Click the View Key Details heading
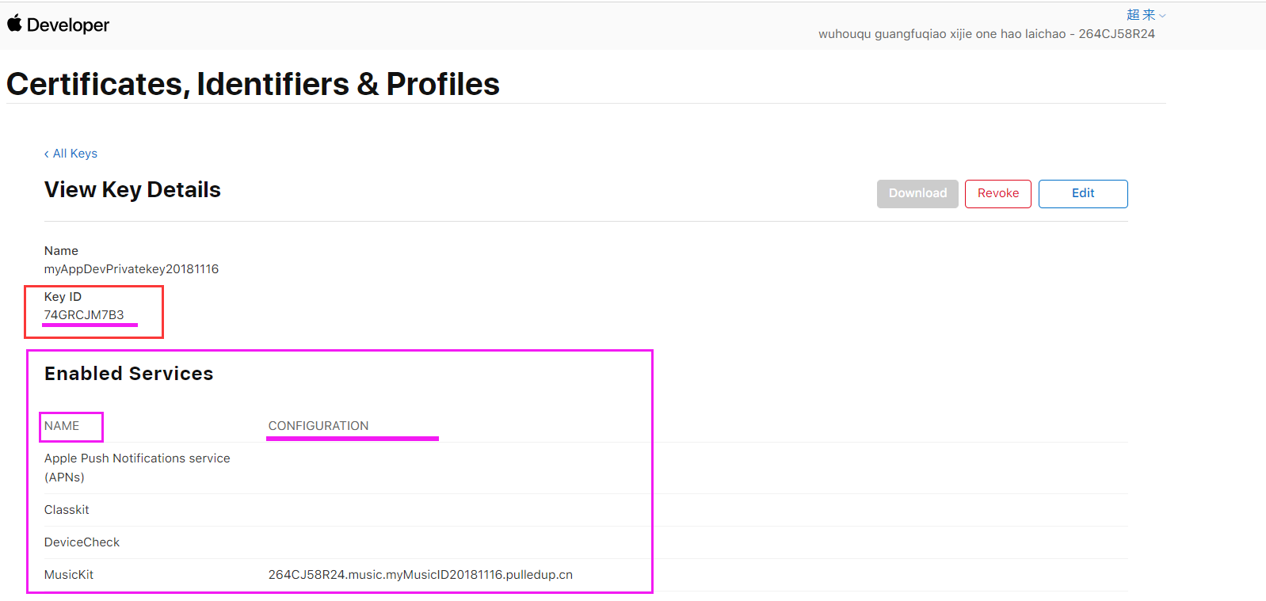Image resolution: width=1266 pixels, height=601 pixels. click(x=132, y=190)
